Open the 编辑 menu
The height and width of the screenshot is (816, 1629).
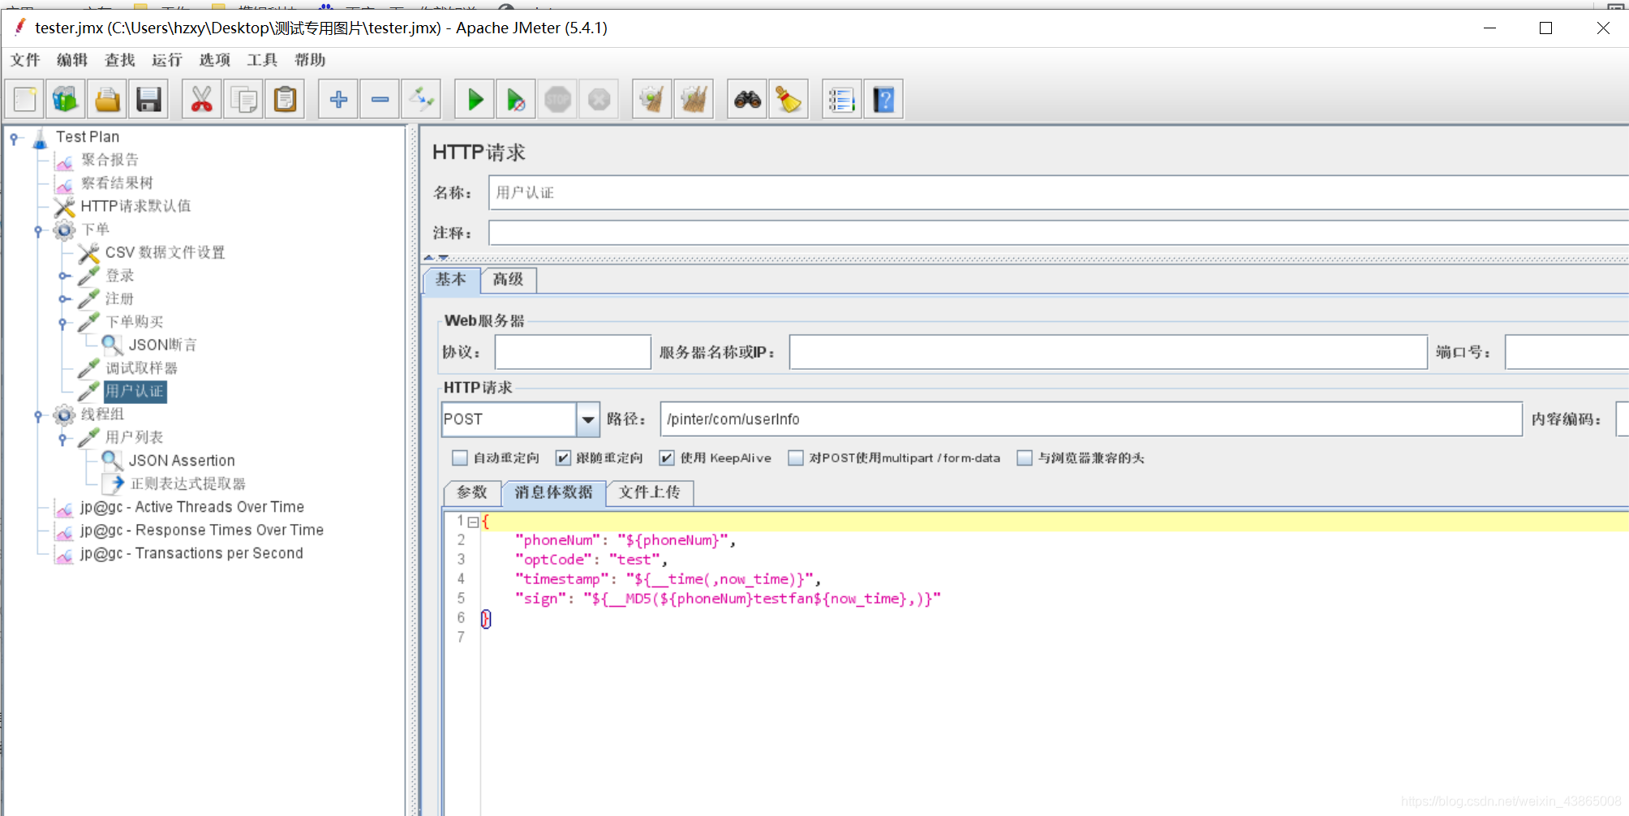tap(72, 60)
